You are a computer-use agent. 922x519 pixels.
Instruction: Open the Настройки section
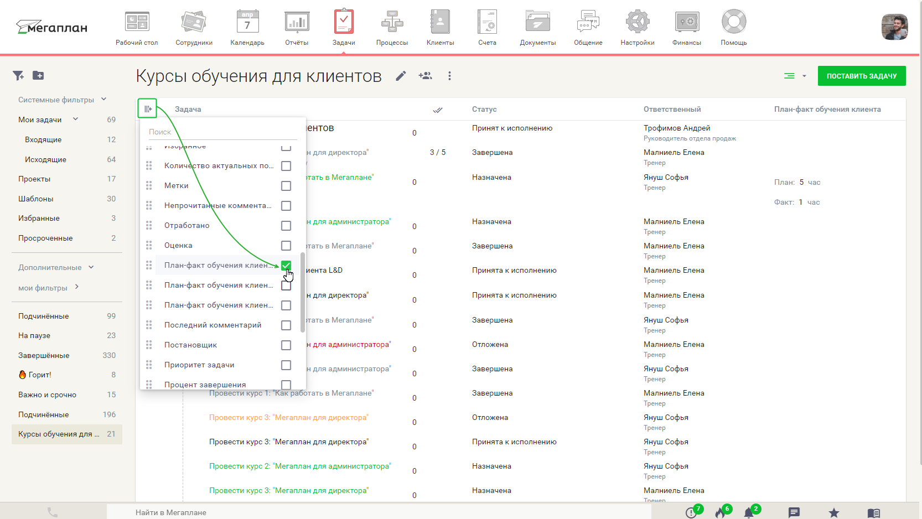coord(638,28)
